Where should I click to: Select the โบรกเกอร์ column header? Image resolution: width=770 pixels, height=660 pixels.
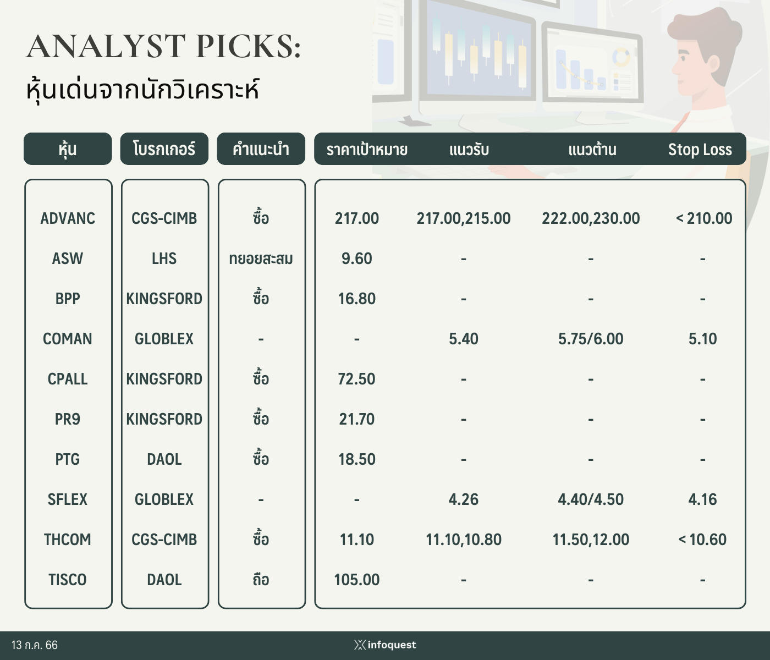tap(164, 148)
